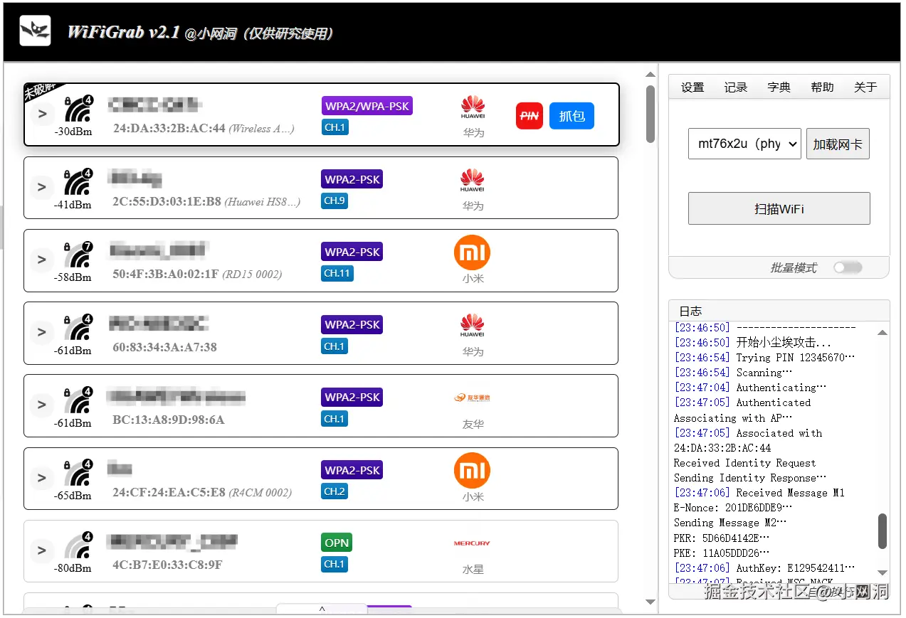The image size is (906, 618).
Task: Click the WPA2-PSK badge for 2C:55:D3:03:1E:B8
Action: pos(352,179)
